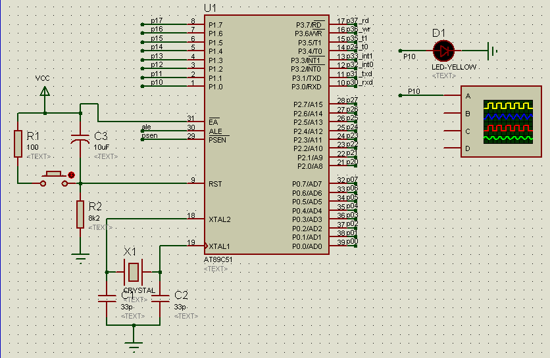Image resolution: width=550 pixels, height=358 pixels.
Task: Click the C3 value 10uF
Action: pos(101,148)
